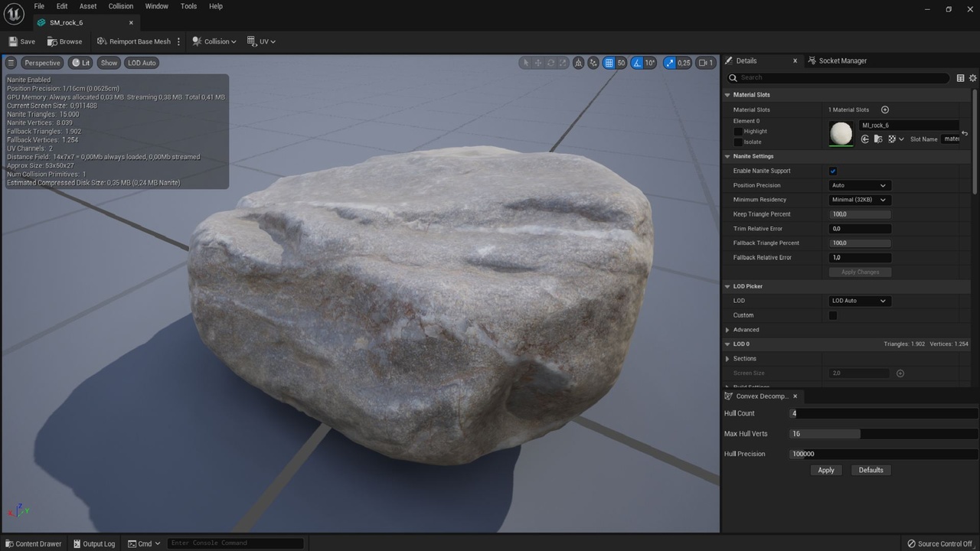The image size is (980, 551).
Task: Click the Show viewport button
Action: 109,63
